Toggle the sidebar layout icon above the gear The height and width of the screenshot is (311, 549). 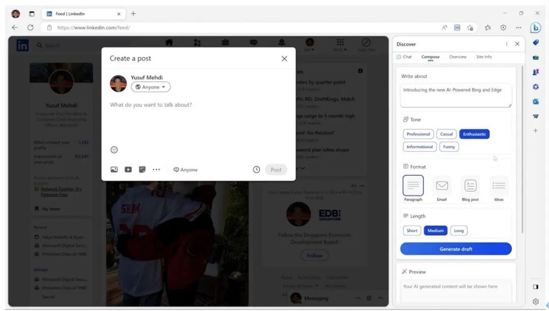[536, 287]
